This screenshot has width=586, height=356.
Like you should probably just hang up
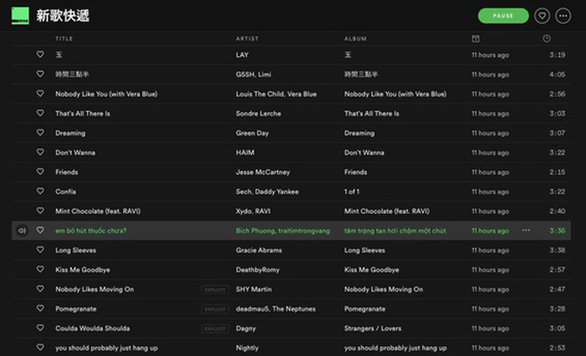click(40, 347)
